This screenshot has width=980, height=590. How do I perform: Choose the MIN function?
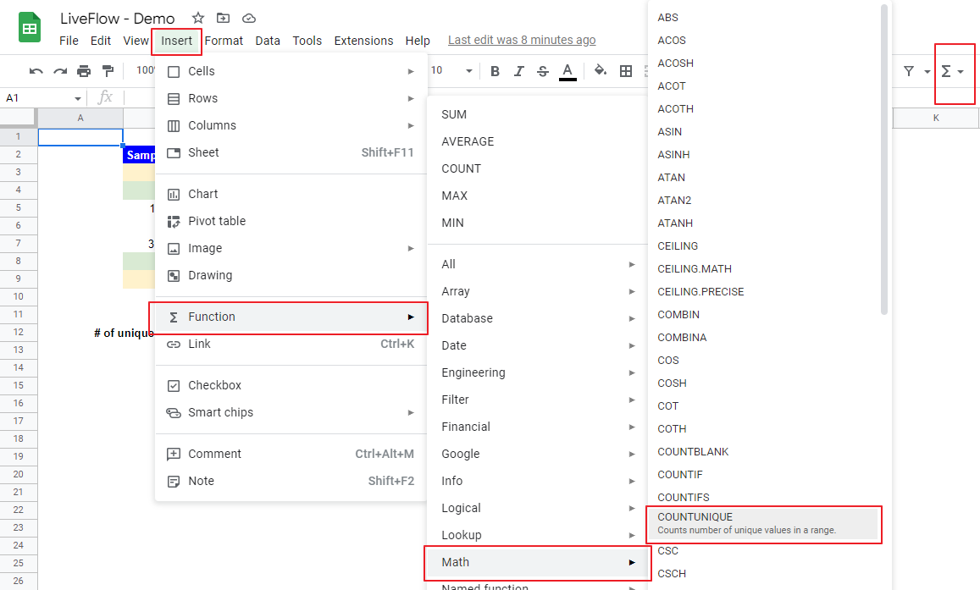538,223
